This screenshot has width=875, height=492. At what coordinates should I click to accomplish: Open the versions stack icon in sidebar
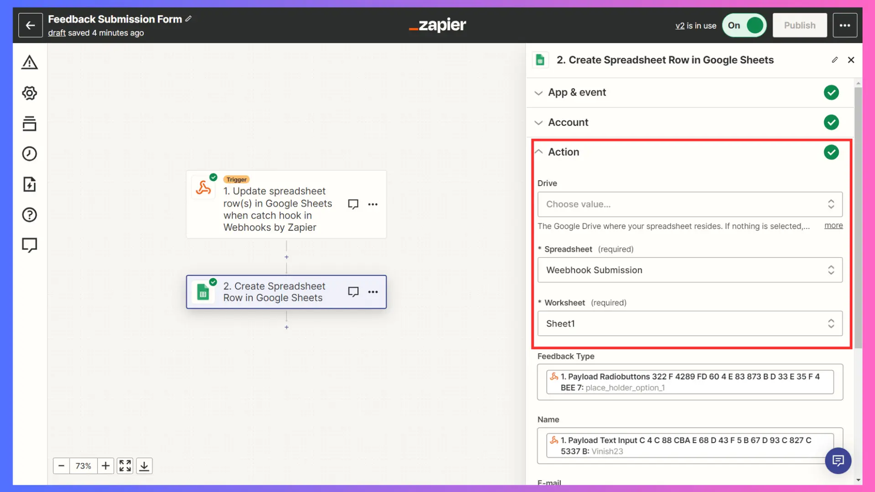coord(29,123)
